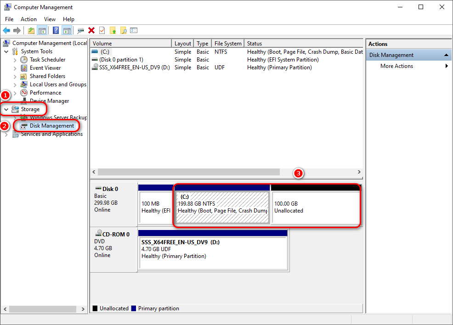Open the View menu
The height and width of the screenshot is (325, 453).
click(x=50, y=19)
